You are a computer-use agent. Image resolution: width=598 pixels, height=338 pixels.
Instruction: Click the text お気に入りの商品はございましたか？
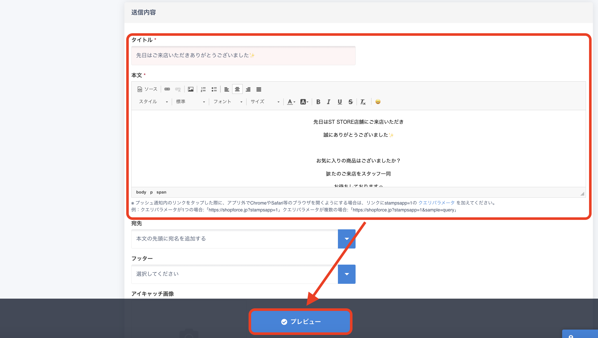[x=358, y=161]
